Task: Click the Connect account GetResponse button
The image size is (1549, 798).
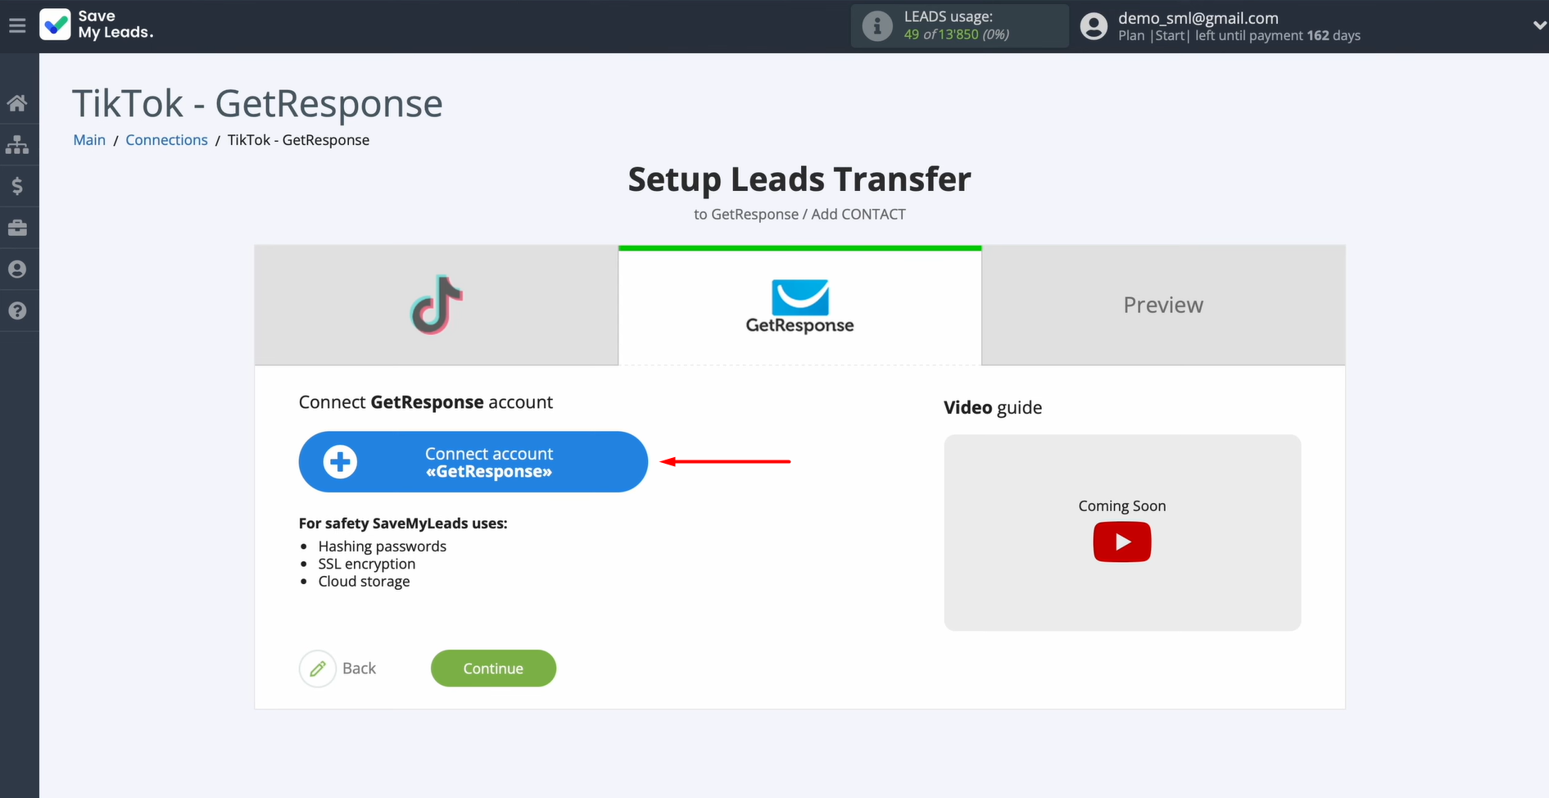Action: click(473, 461)
